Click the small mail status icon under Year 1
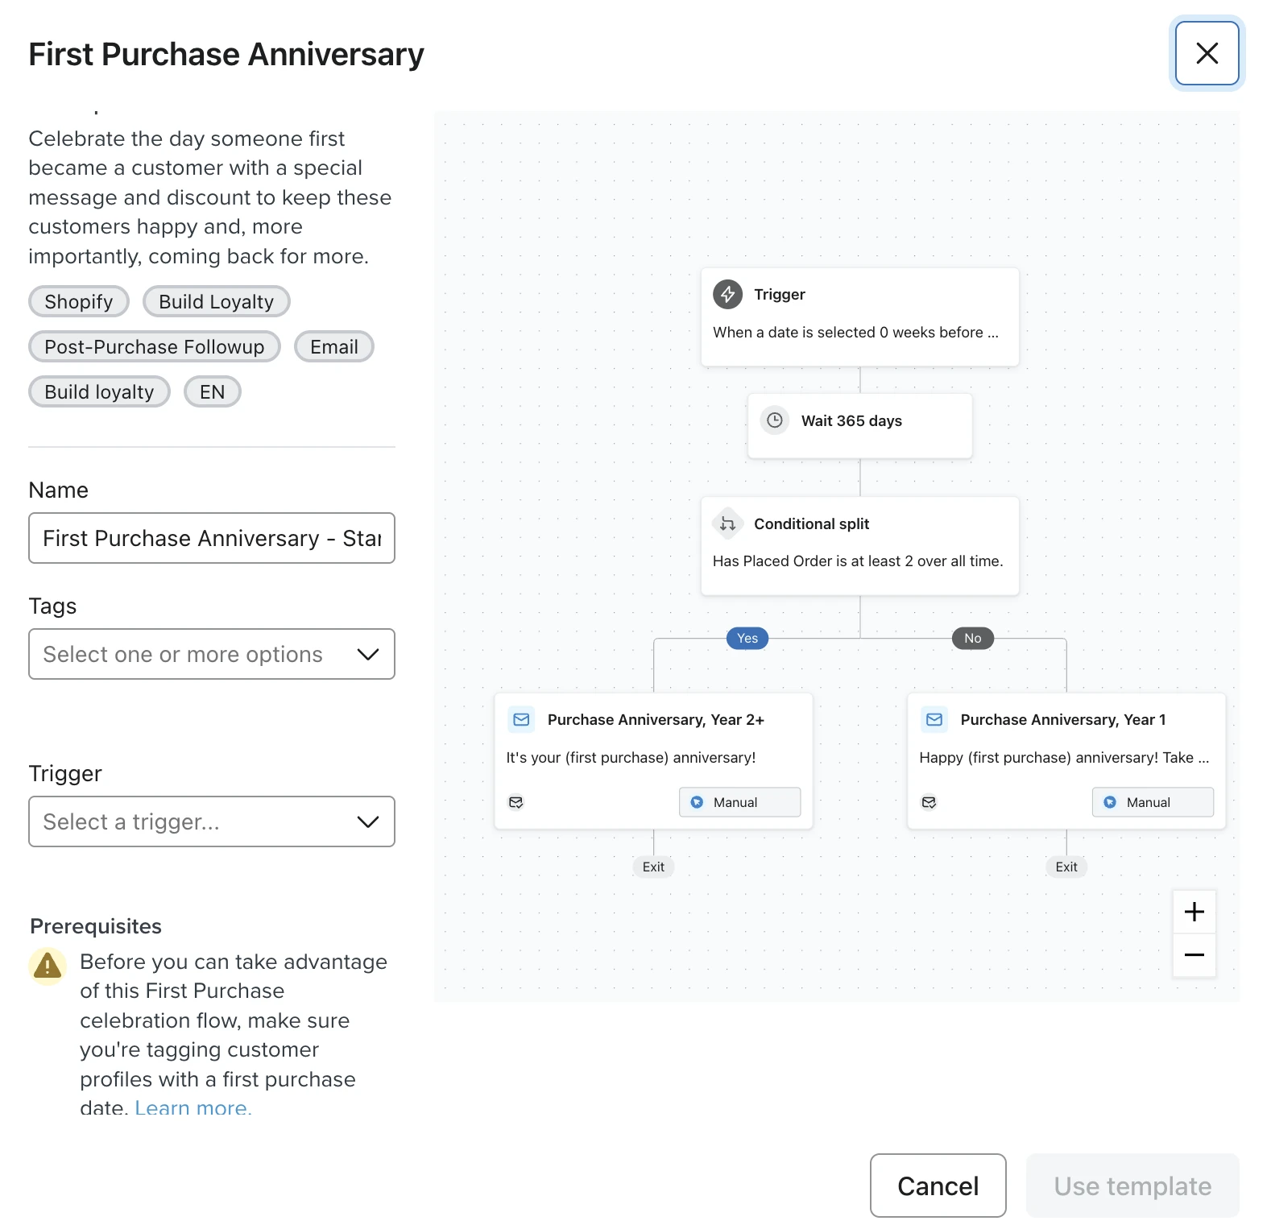The width and height of the screenshot is (1271, 1229). pyautogui.click(x=929, y=802)
